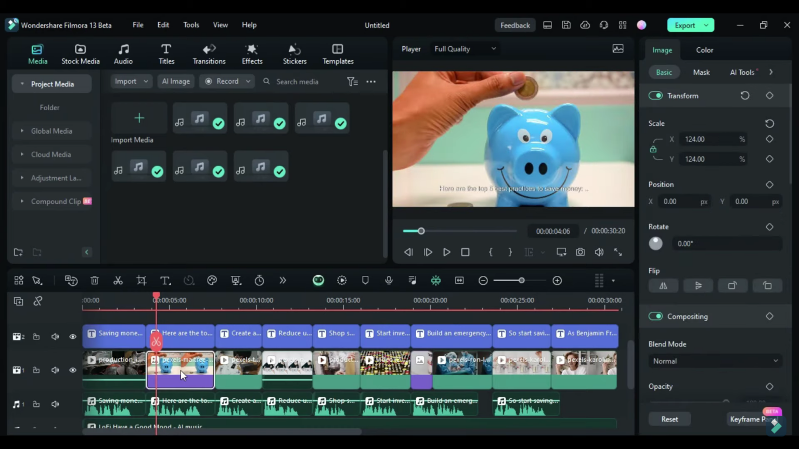
Task: Open the Crop tool on the timeline toolbar
Action: point(141,280)
